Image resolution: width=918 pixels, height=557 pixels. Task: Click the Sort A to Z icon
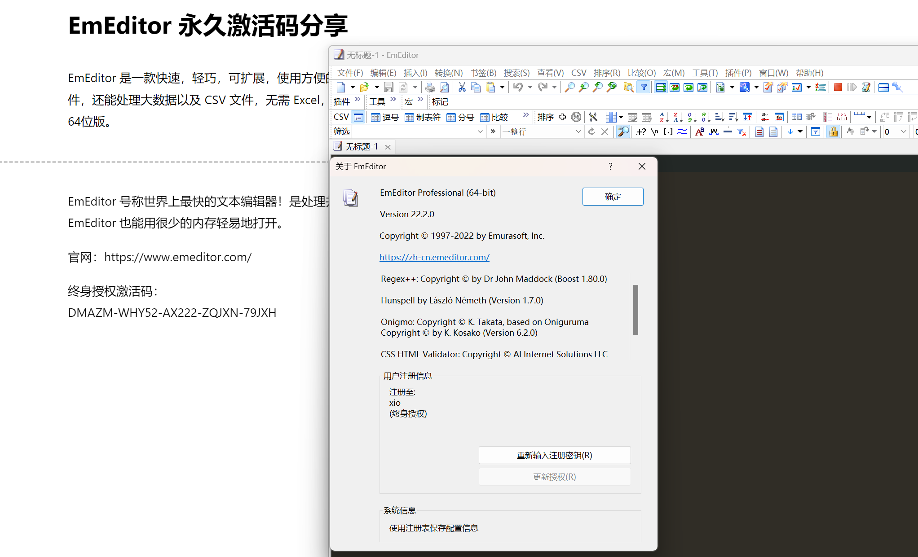[x=664, y=117]
